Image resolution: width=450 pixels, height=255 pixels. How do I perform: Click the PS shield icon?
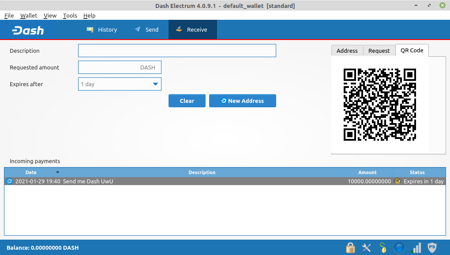tap(432, 248)
